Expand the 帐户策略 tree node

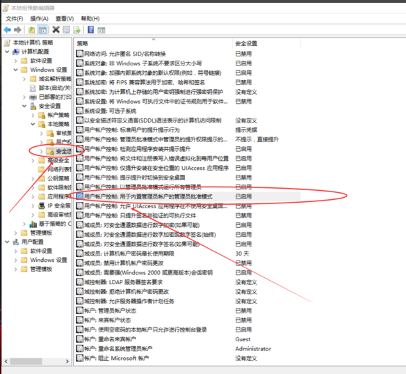pyautogui.click(x=33, y=115)
